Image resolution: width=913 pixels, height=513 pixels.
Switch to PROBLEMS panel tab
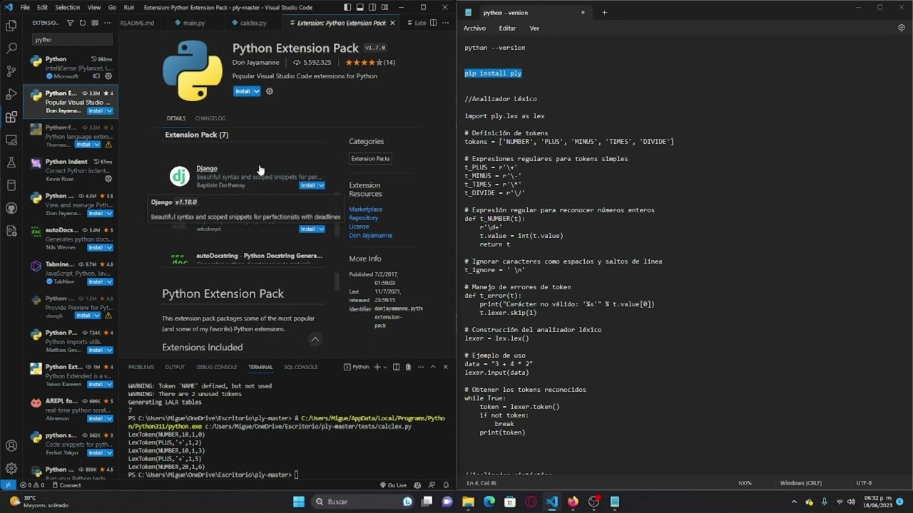pyautogui.click(x=141, y=367)
